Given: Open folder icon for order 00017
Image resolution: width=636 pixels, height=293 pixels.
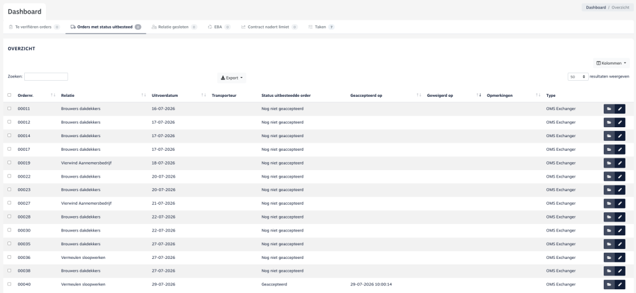Looking at the screenshot, I should click(609, 150).
